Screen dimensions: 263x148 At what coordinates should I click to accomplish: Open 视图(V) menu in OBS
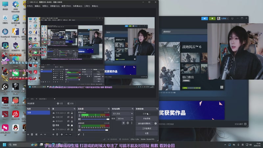[45, 6]
